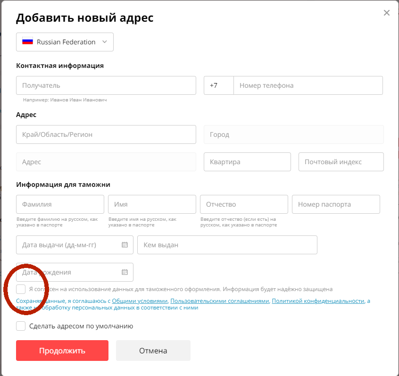Screen dimensions: 399x376
Task: Click the Кем выдан field
Action: pyautogui.click(x=227, y=245)
